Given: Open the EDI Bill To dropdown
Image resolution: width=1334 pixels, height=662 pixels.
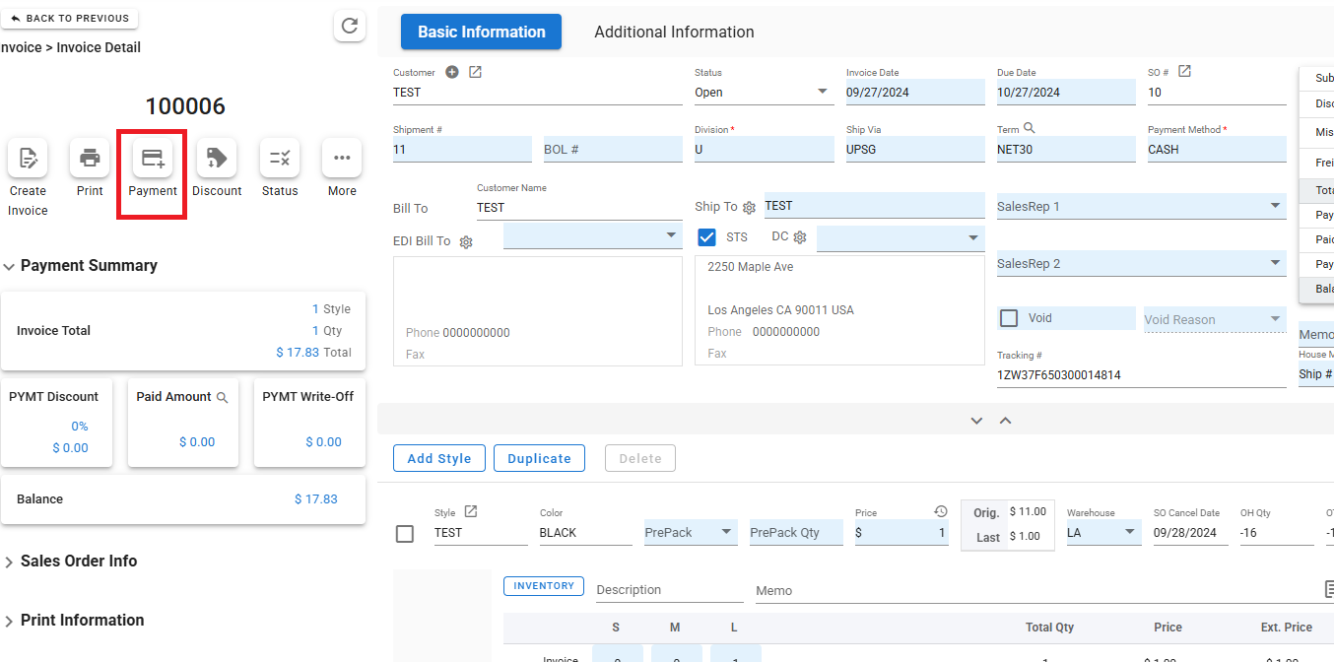Looking at the screenshot, I should pyautogui.click(x=593, y=236).
